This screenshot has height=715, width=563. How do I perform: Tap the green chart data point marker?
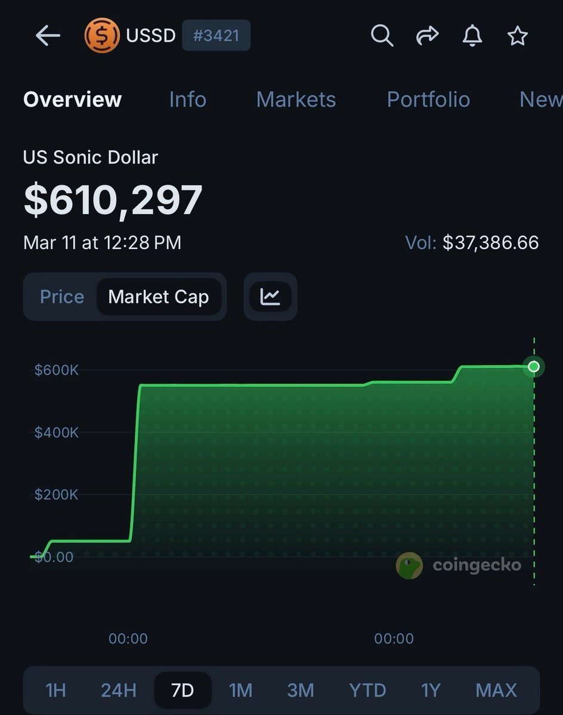[534, 366]
